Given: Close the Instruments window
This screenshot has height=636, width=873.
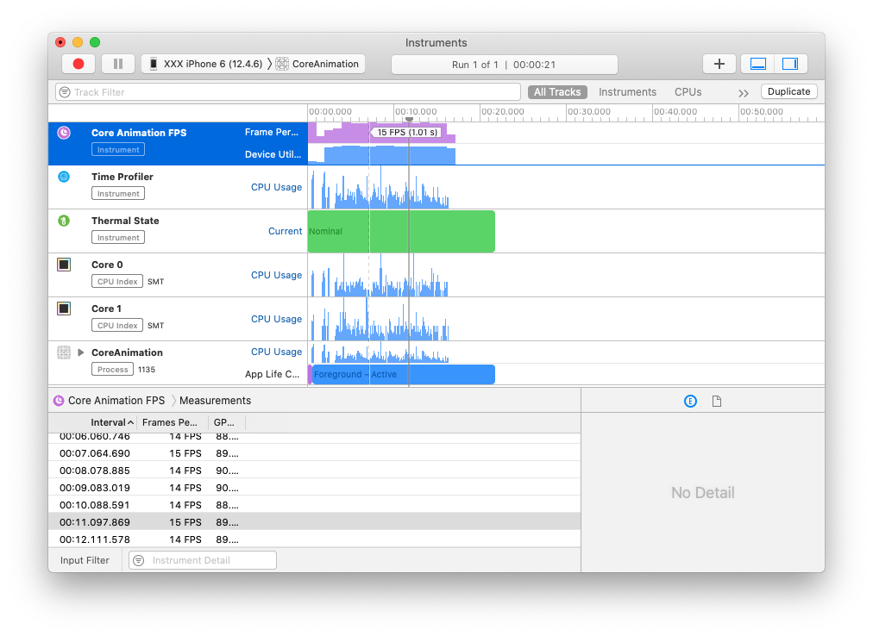Looking at the screenshot, I should [60, 42].
